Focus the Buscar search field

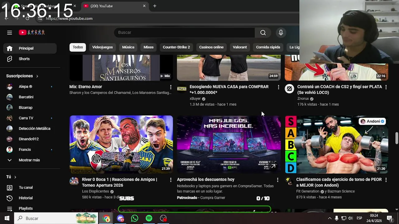185,32
